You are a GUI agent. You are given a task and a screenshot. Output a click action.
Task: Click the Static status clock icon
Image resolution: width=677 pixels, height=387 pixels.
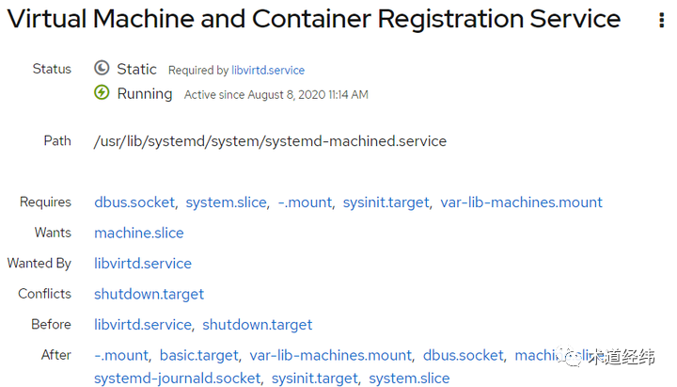[x=102, y=69]
